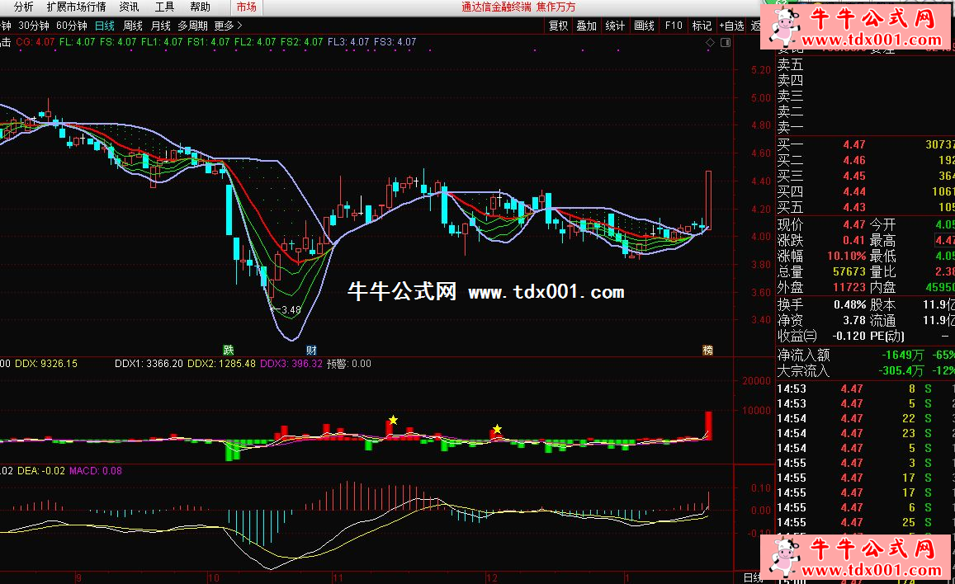Viewport: 955px width, 584px height.
Task: Click the green 跌 marker icon on chart
Action: (x=228, y=350)
